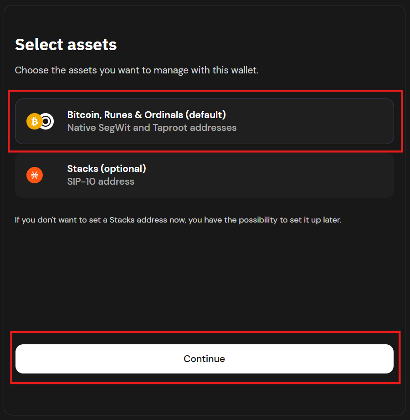Click the overlapping Bitcoin and Ordinals icons

[x=40, y=121]
